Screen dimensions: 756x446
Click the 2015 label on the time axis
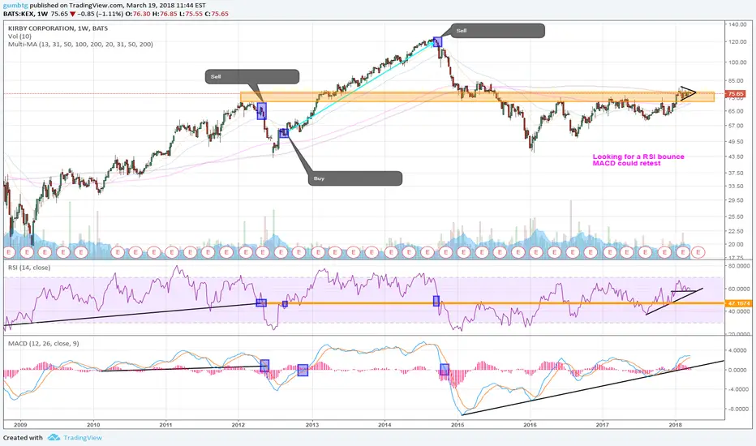click(x=457, y=424)
